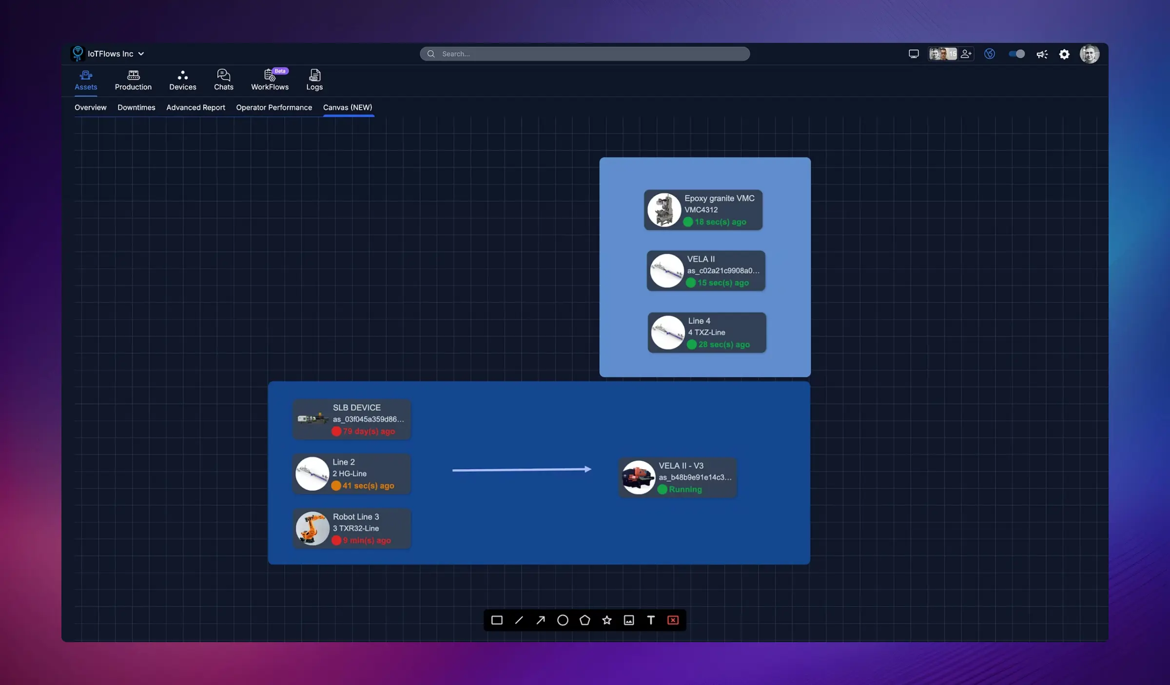Expand the collaborators list showing 15 users
This screenshot has width=1170, height=685.
[x=942, y=54]
